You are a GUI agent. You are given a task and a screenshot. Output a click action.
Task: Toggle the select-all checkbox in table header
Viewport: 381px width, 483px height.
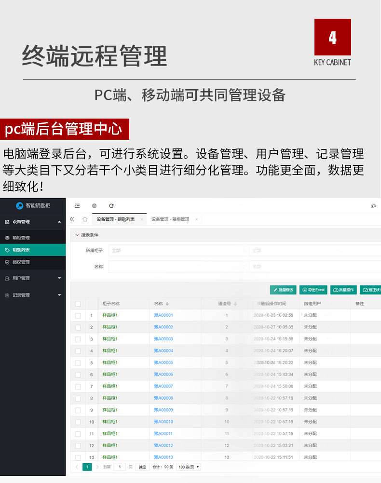[78, 304]
